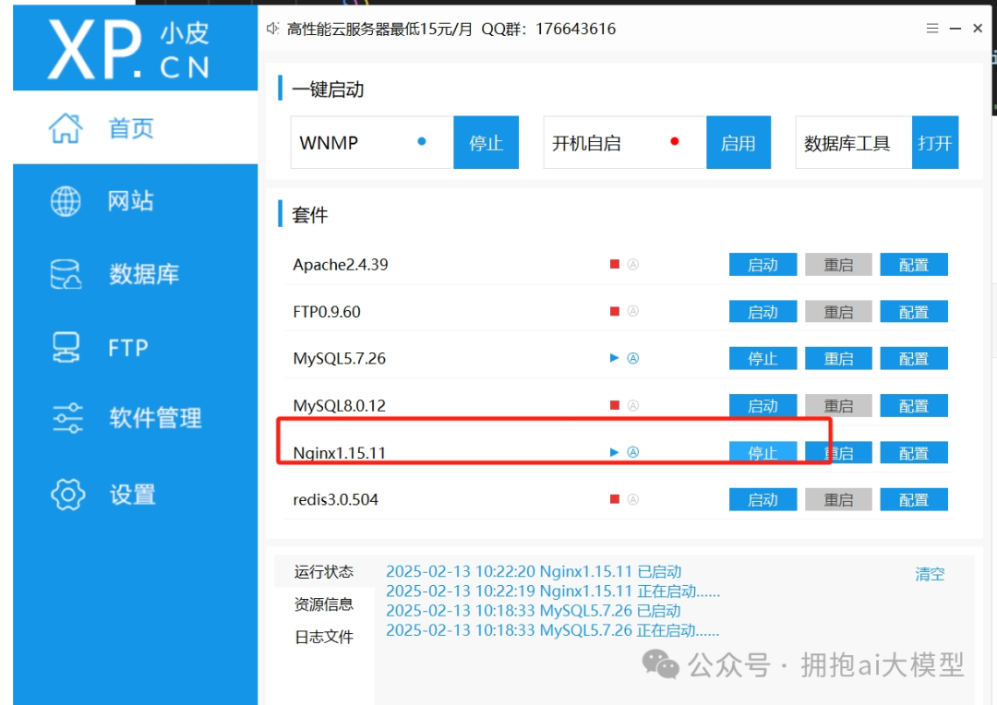Click the database icon in sidebar
Image resolution: width=997 pixels, height=705 pixels.
(x=66, y=274)
